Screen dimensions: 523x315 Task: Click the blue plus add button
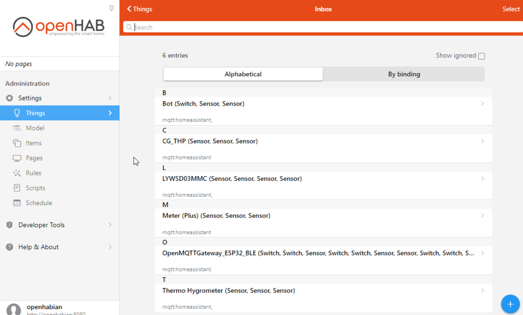click(510, 304)
